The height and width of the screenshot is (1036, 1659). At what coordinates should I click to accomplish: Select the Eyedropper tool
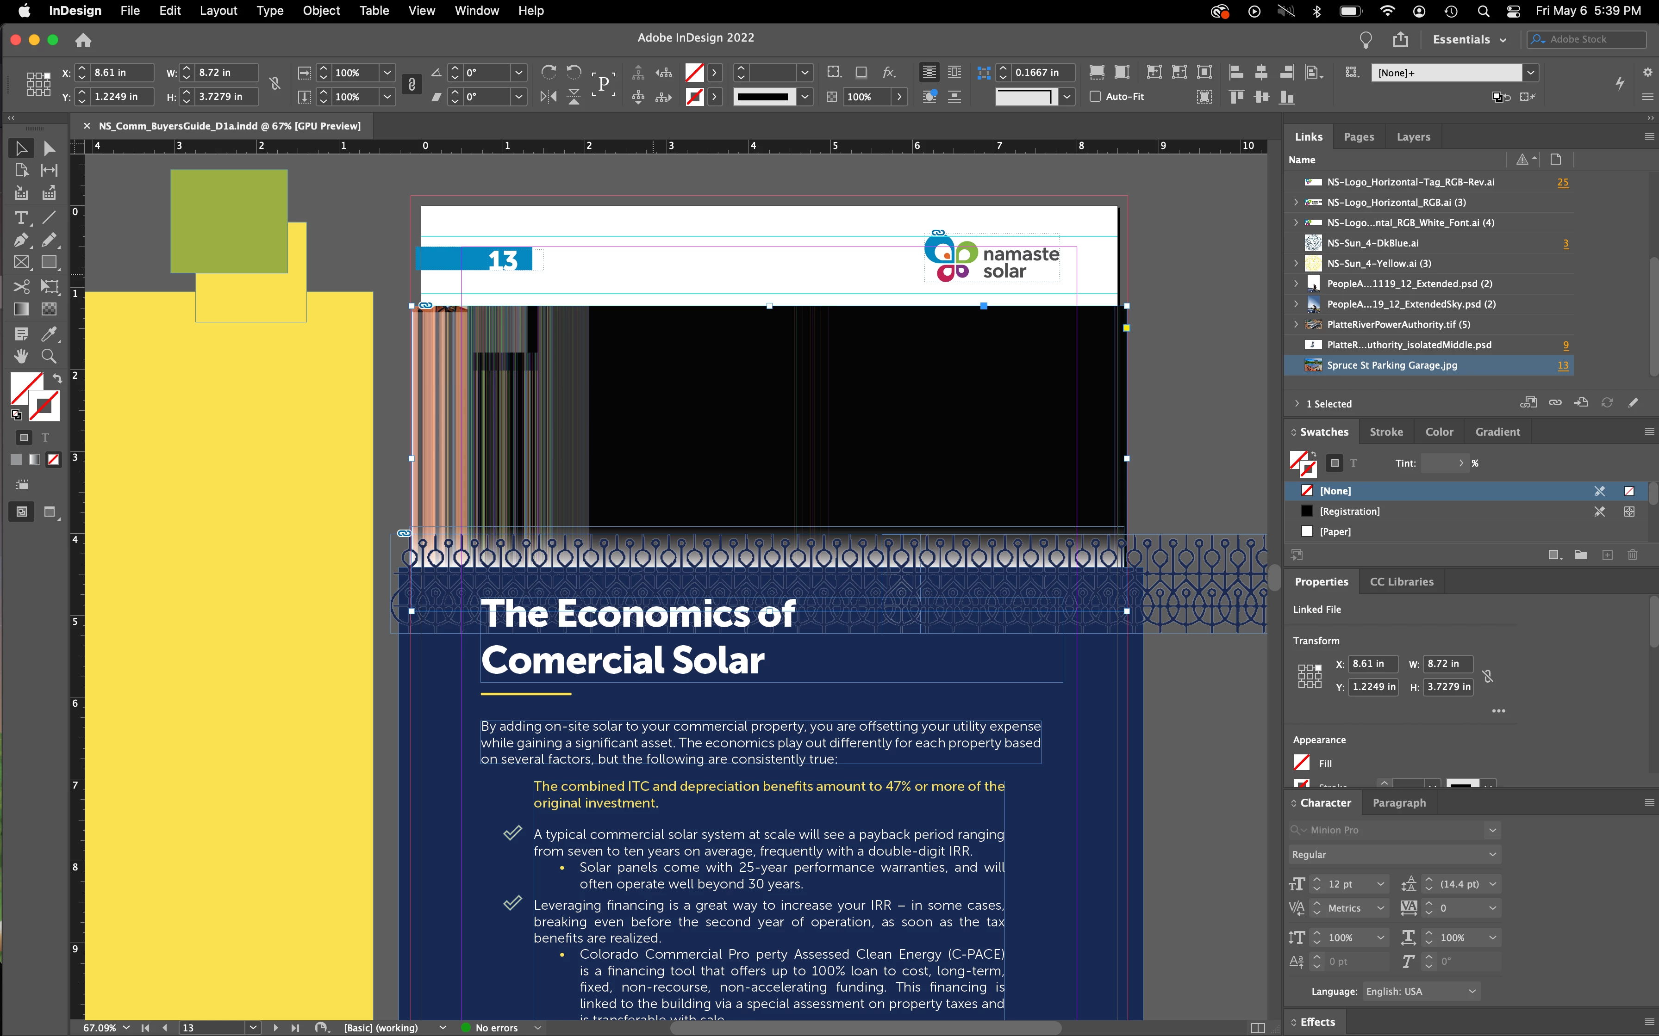pyautogui.click(x=49, y=333)
